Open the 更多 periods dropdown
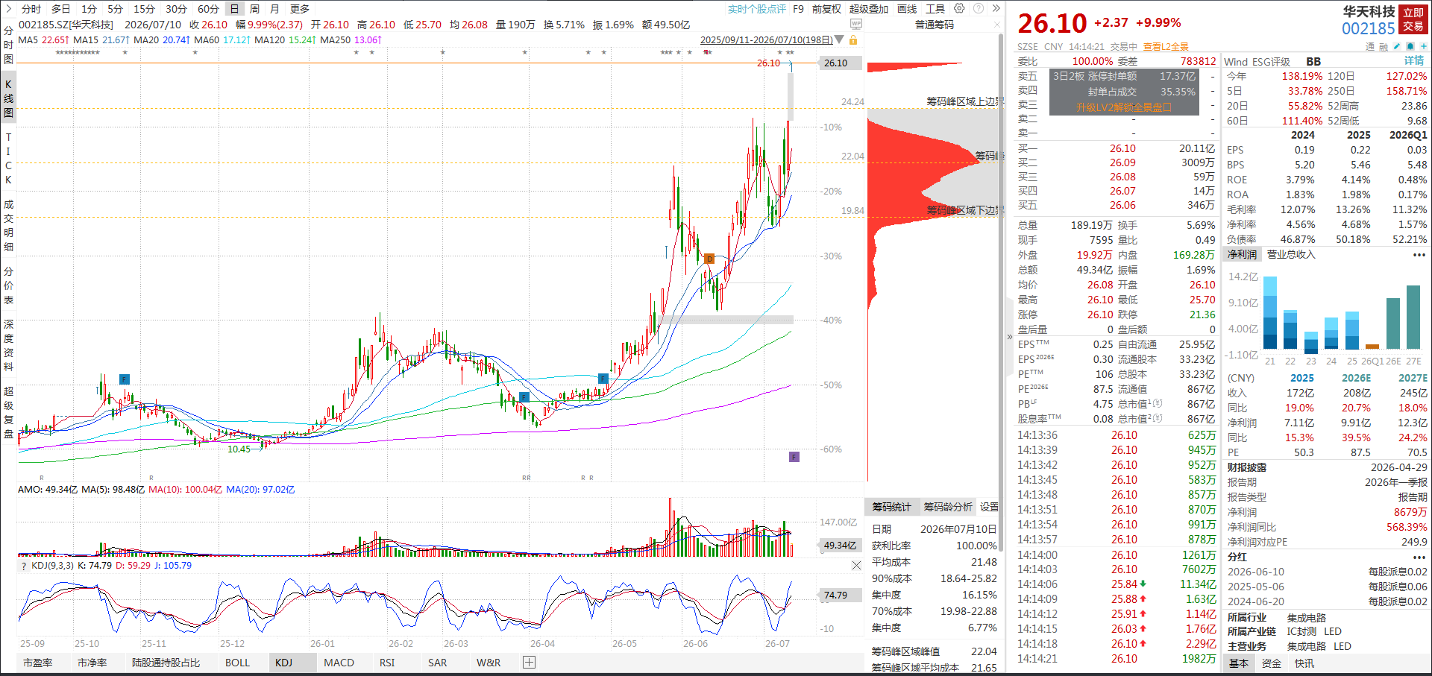Image resolution: width=1432 pixels, height=676 pixels. pos(299,9)
